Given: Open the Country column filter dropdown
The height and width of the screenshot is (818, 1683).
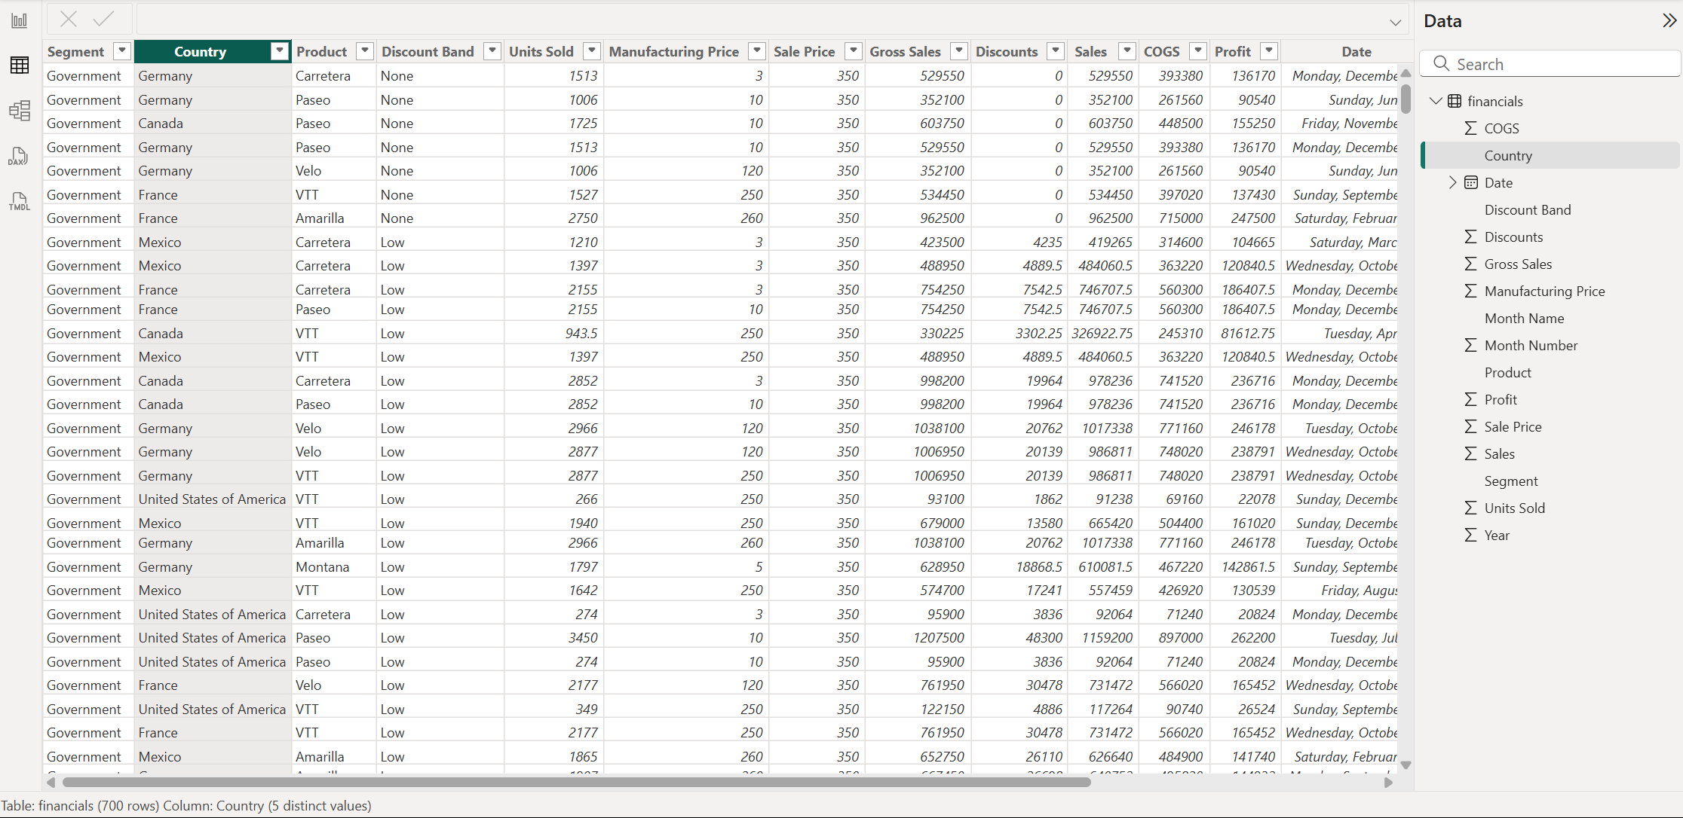Looking at the screenshot, I should coord(280,51).
